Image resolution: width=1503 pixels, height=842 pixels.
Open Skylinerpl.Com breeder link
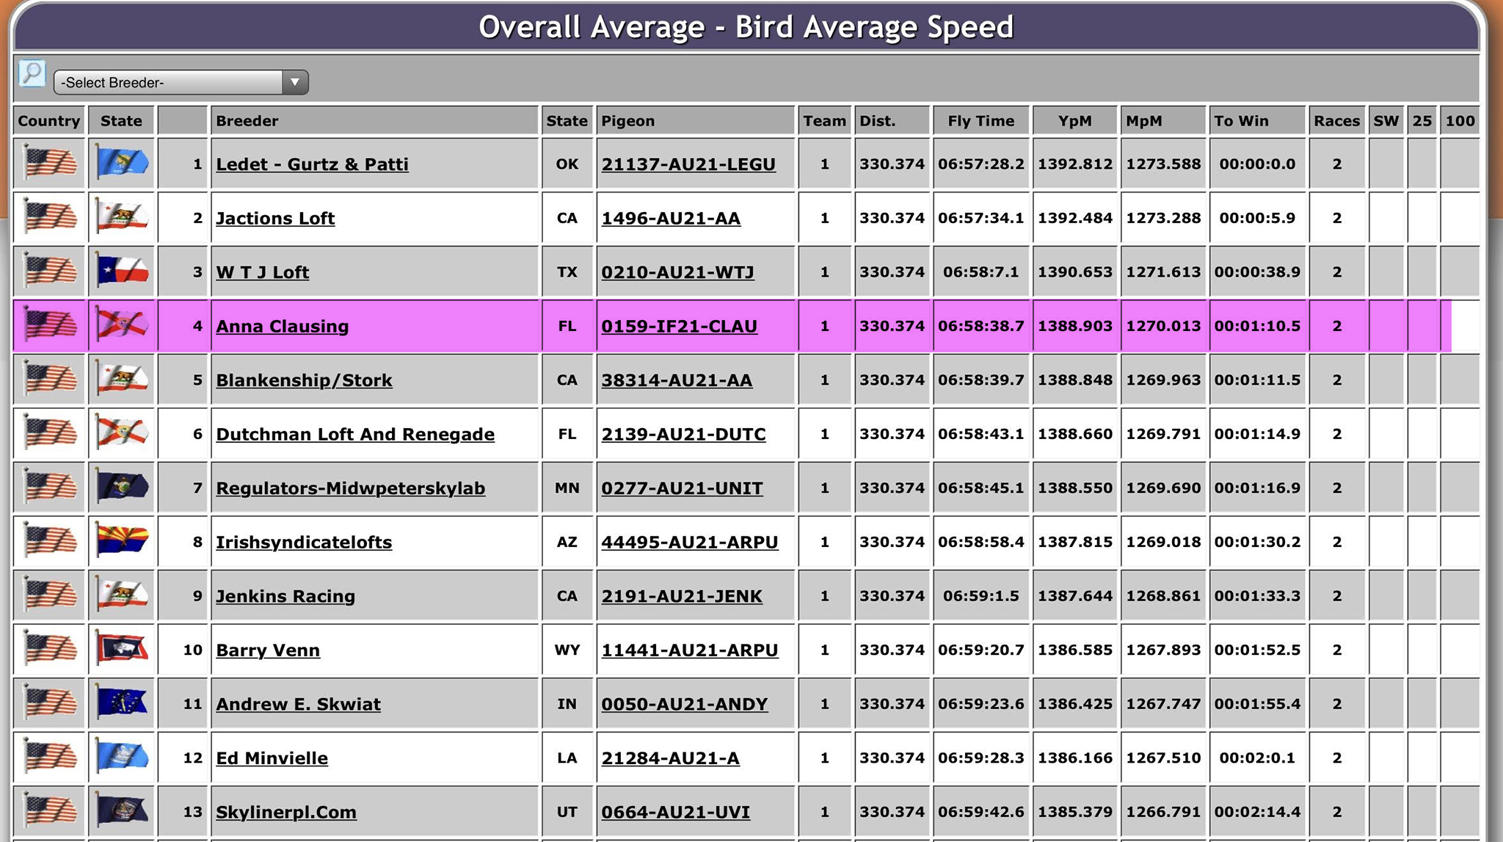[x=286, y=812]
